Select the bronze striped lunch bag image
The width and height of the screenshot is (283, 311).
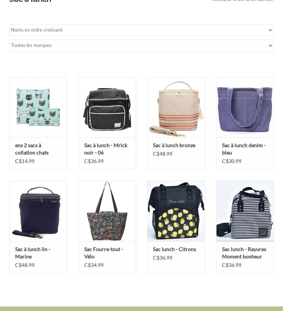(x=176, y=108)
